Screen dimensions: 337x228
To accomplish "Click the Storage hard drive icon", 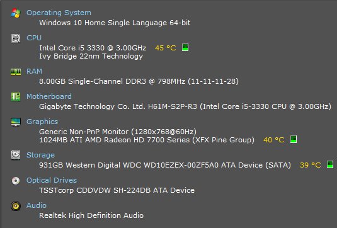I will pos(16,155).
